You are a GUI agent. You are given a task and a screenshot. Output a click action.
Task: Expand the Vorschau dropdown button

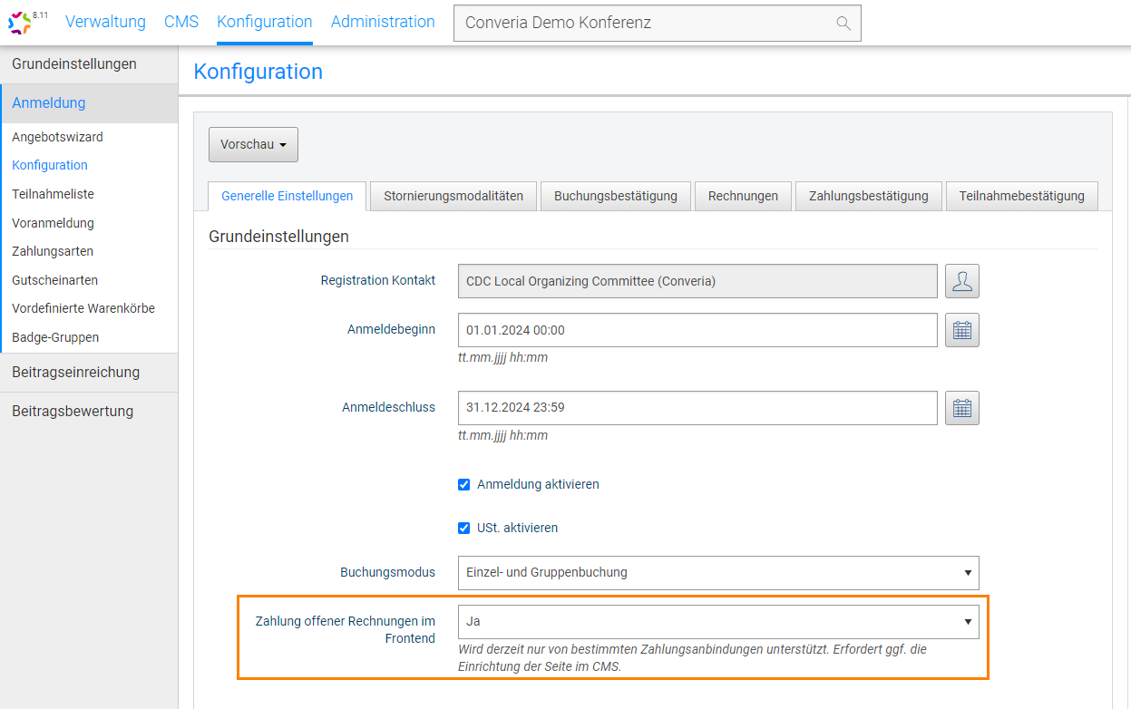[x=253, y=144]
